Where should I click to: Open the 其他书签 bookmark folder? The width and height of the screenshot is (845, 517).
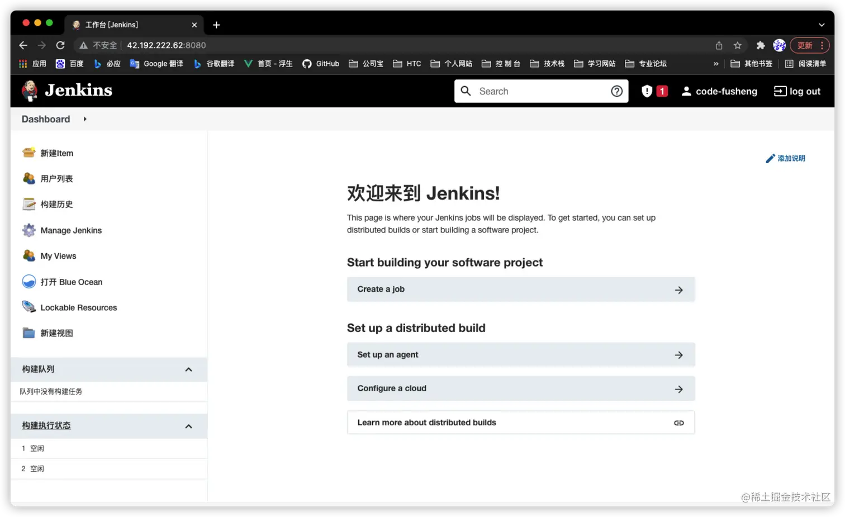(751, 64)
